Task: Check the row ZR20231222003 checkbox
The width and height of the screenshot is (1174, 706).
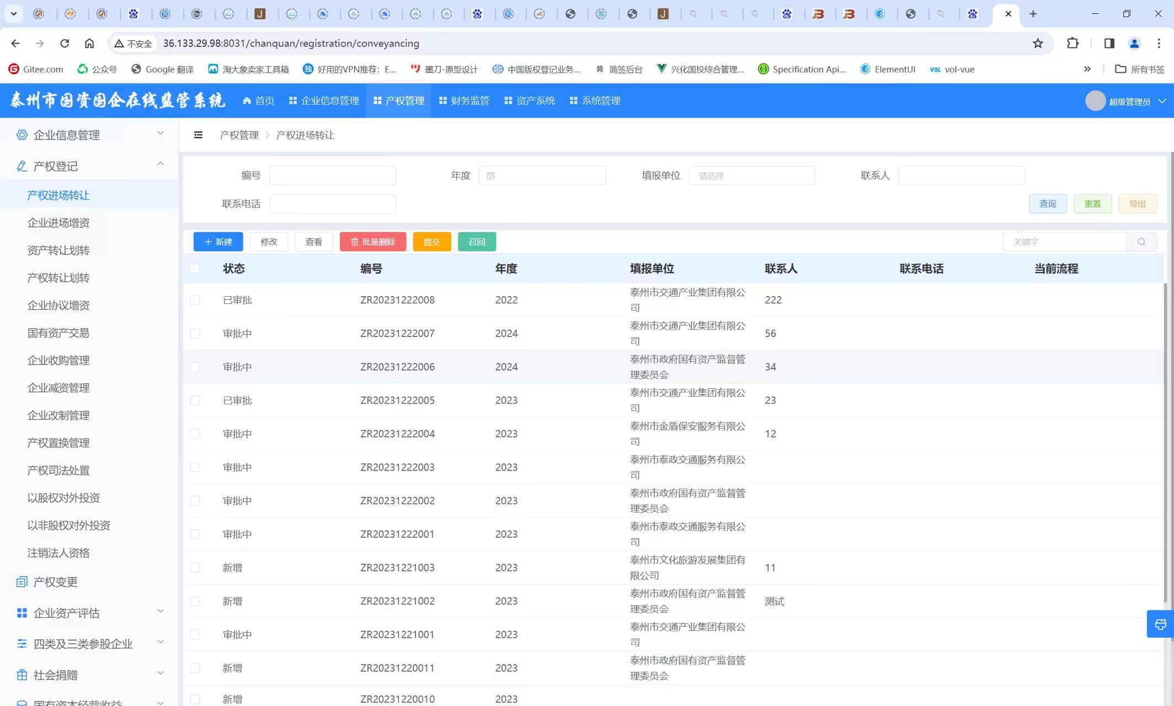Action: (x=195, y=467)
